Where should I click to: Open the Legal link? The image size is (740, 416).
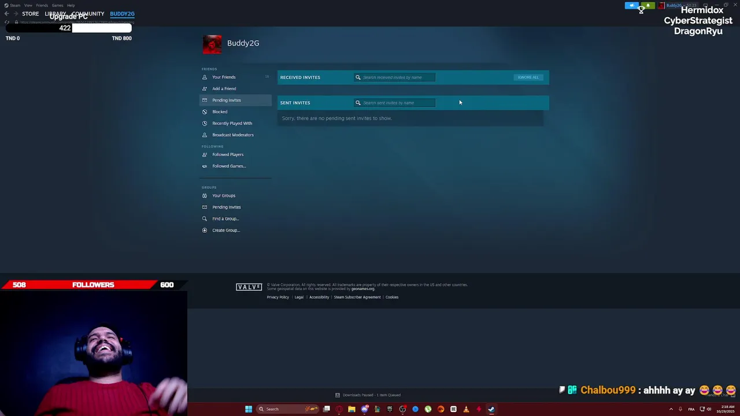299,297
